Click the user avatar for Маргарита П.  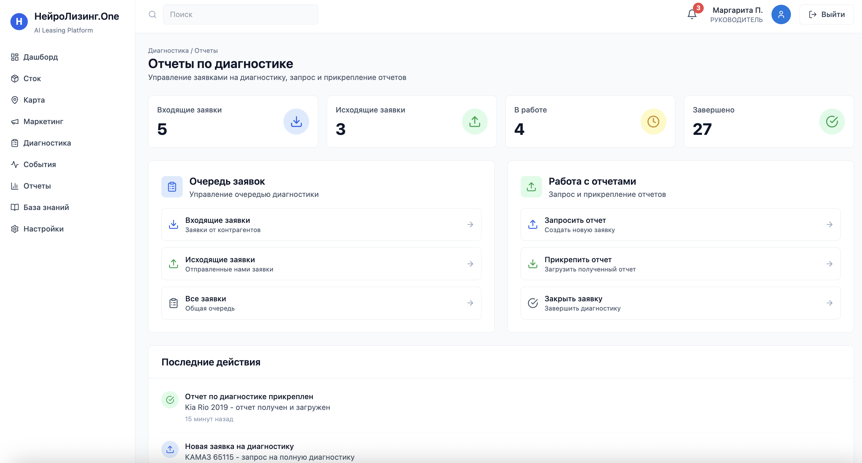(x=781, y=14)
